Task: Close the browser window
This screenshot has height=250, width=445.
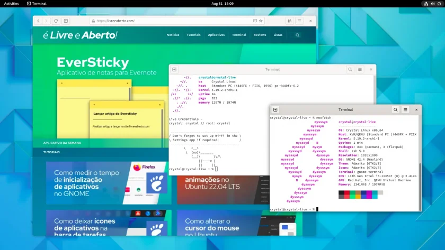Action: 310,21
